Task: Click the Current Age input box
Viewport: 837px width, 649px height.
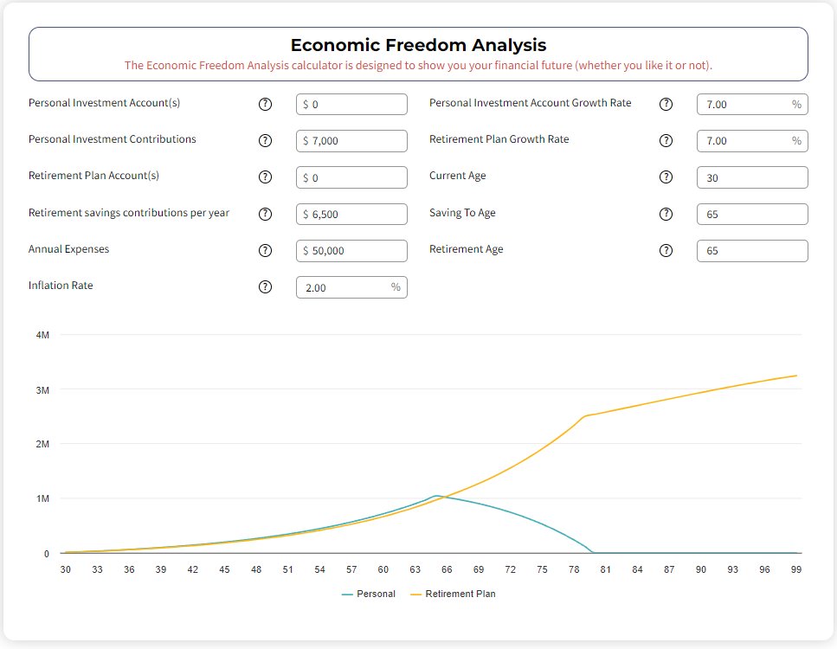Action: point(751,177)
